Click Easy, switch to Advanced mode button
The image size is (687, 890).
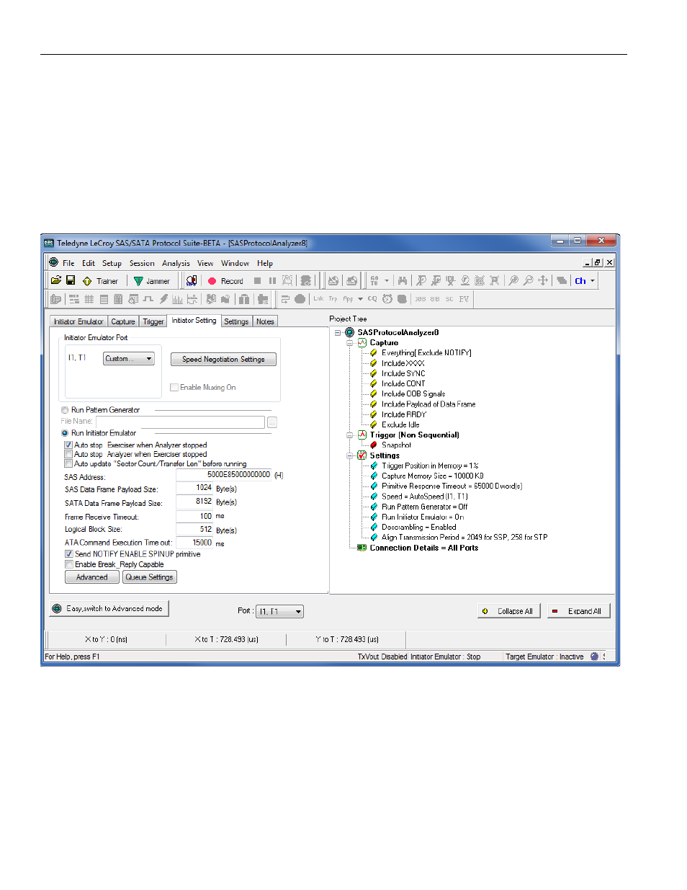point(109,609)
